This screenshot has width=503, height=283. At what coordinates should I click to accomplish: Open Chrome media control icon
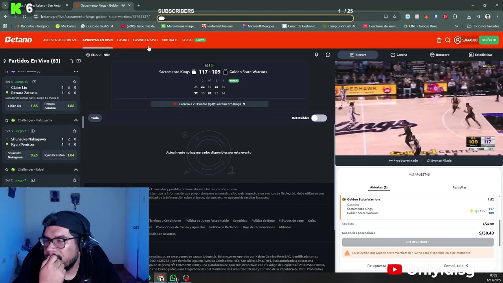point(478,17)
